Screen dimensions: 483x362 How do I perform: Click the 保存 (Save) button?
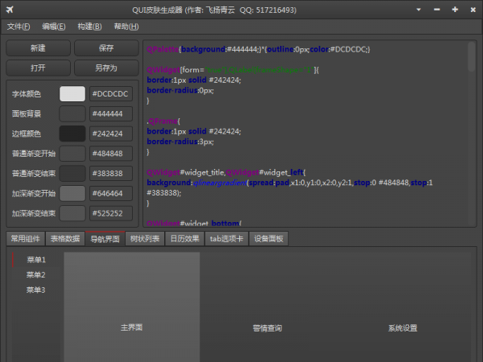click(106, 48)
